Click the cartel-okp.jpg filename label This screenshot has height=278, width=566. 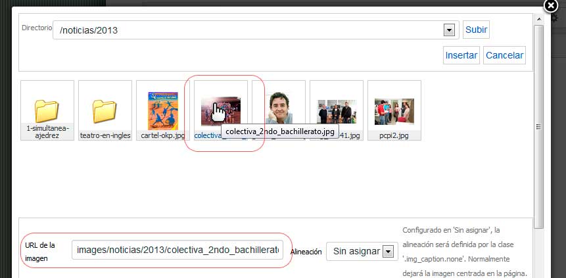[x=162, y=135]
